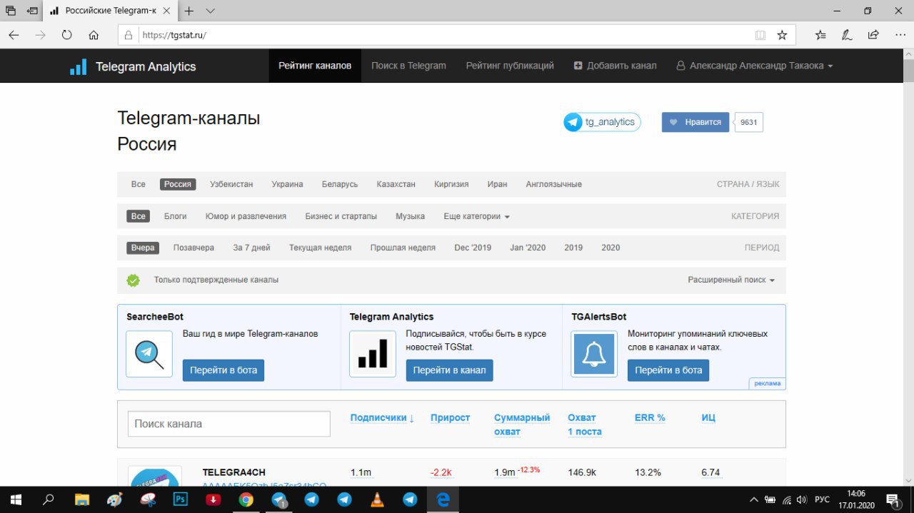The height and width of the screenshot is (513, 914).
Task: Choose the Музыка category
Action: 410,216
